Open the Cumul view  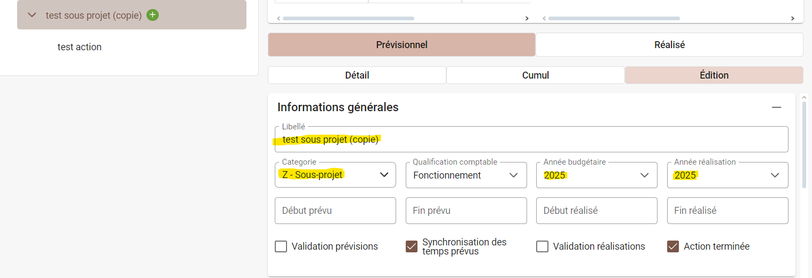pos(536,75)
